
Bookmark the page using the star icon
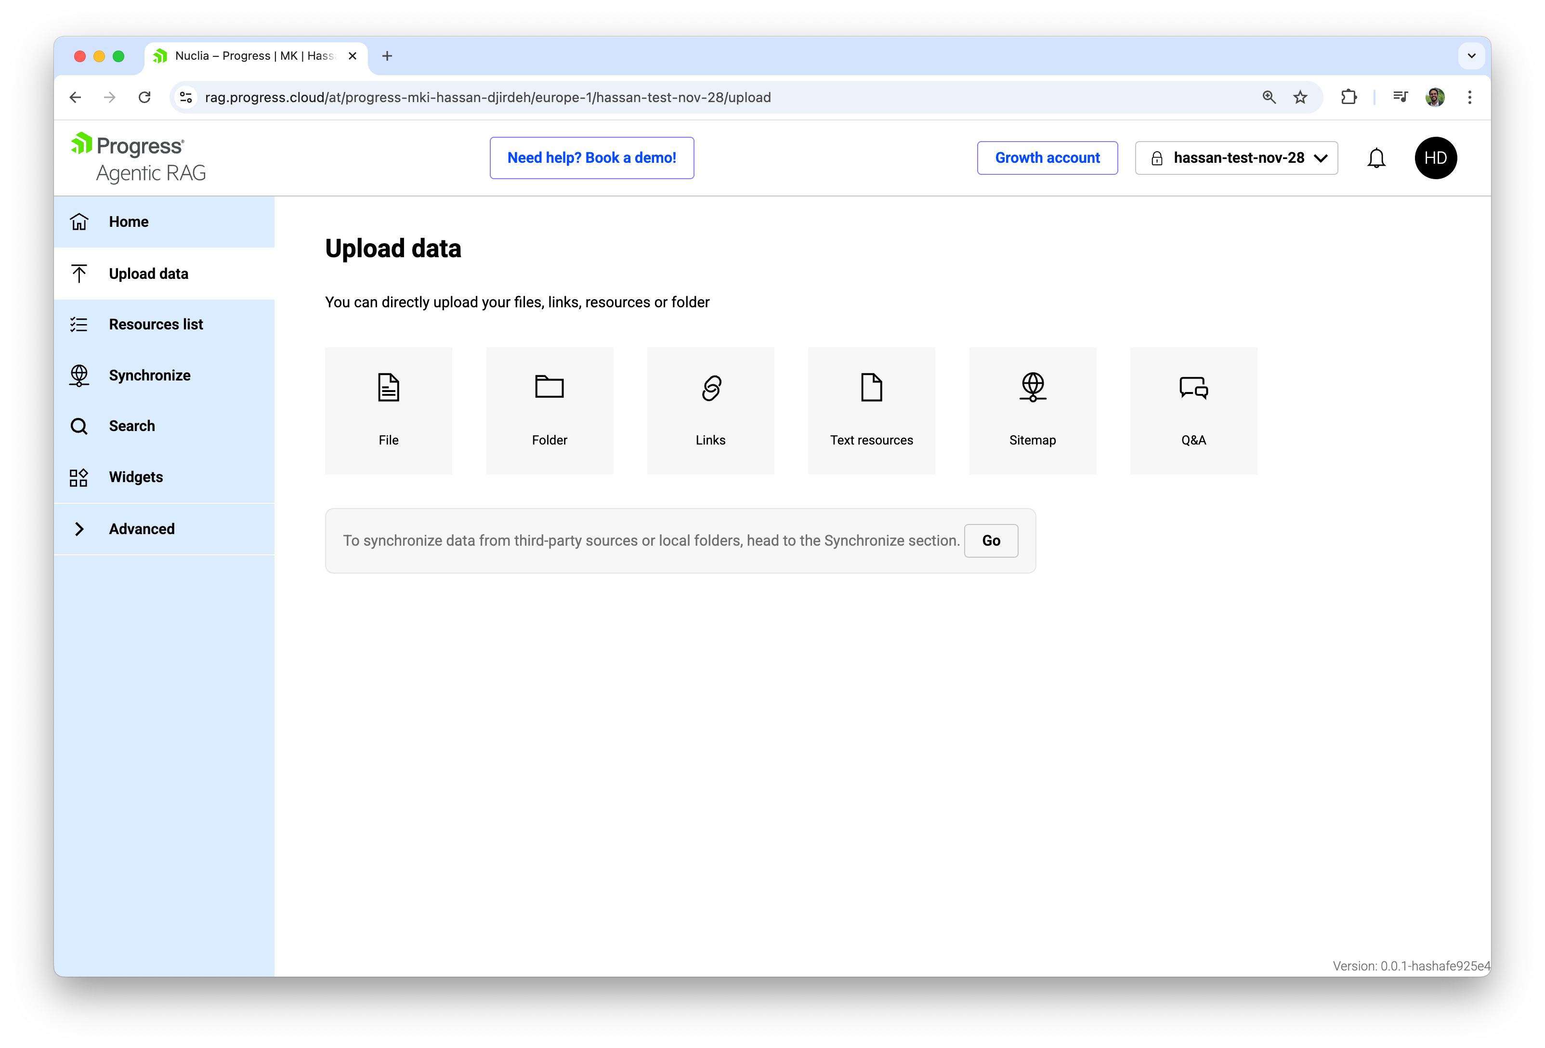1300,97
